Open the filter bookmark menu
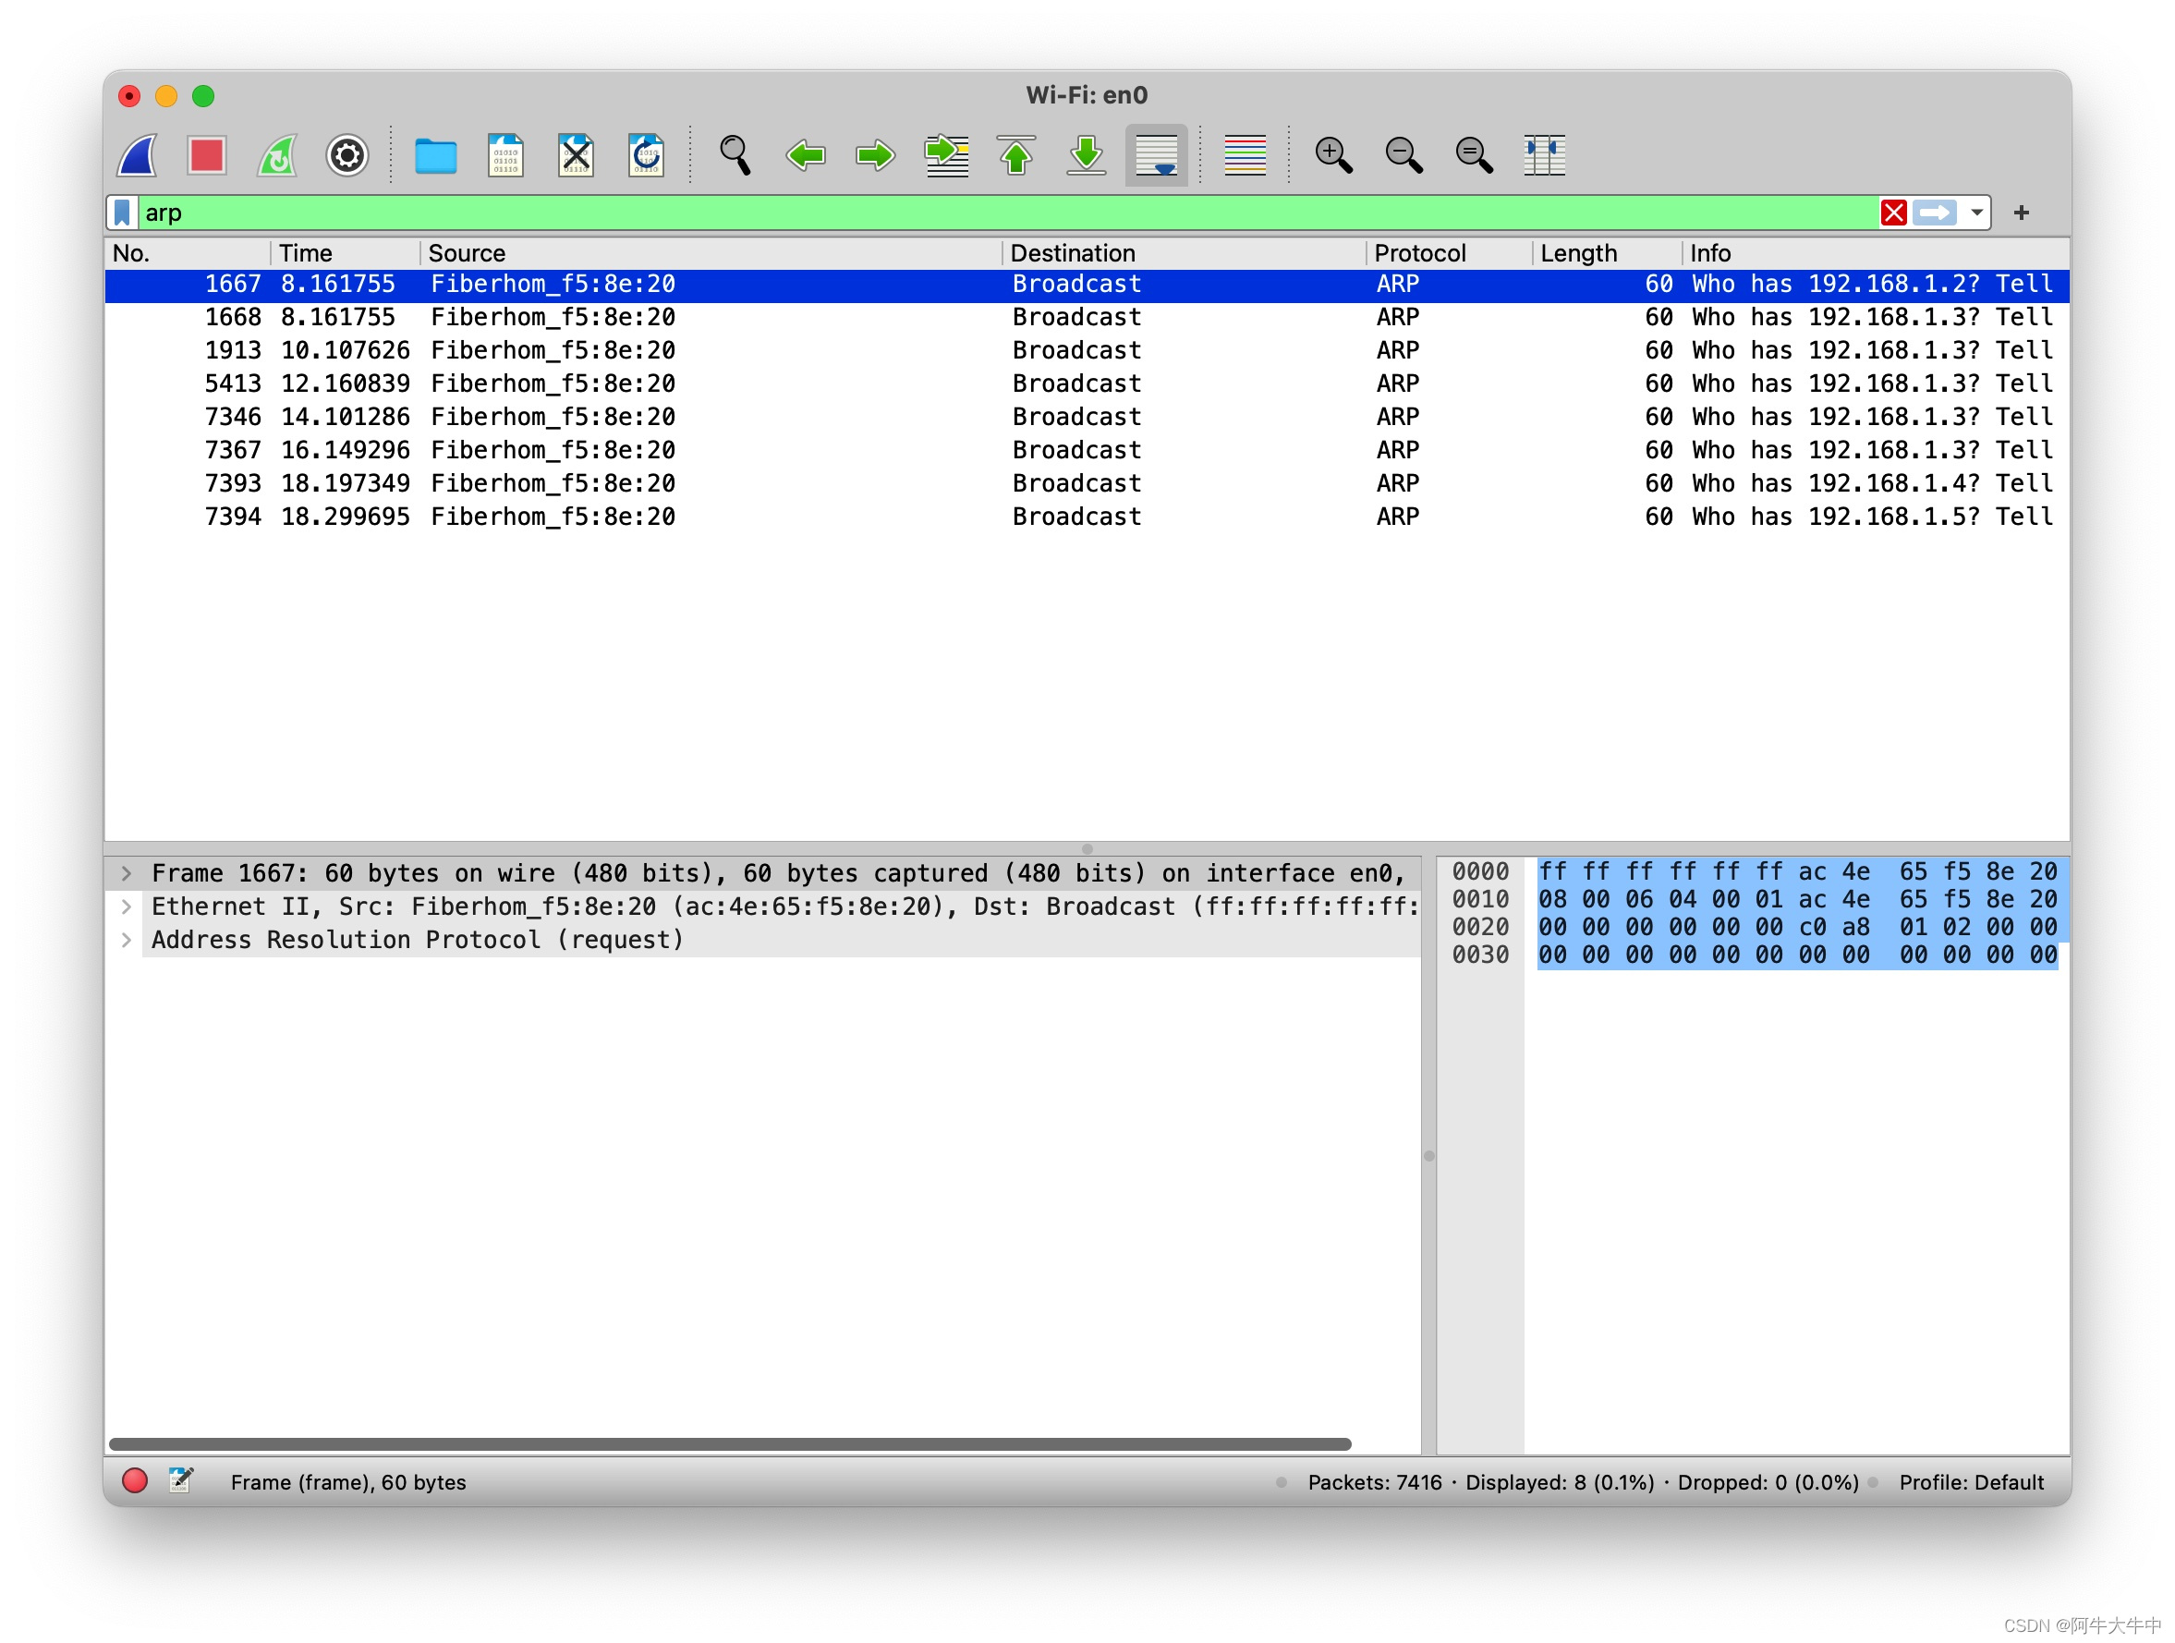The height and width of the screenshot is (1643, 2175). 122,213
